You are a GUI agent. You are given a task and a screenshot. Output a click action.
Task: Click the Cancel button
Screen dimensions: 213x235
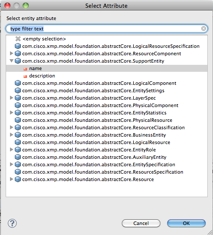click(x=141, y=223)
